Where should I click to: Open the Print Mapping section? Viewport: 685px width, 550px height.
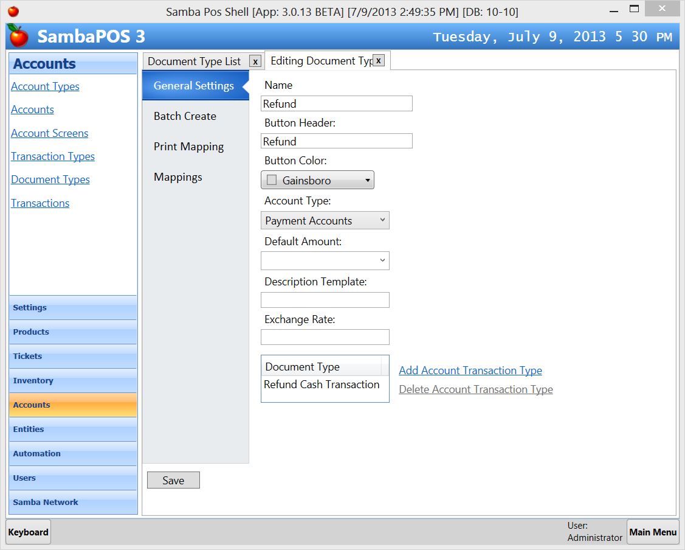pyautogui.click(x=188, y=147)
